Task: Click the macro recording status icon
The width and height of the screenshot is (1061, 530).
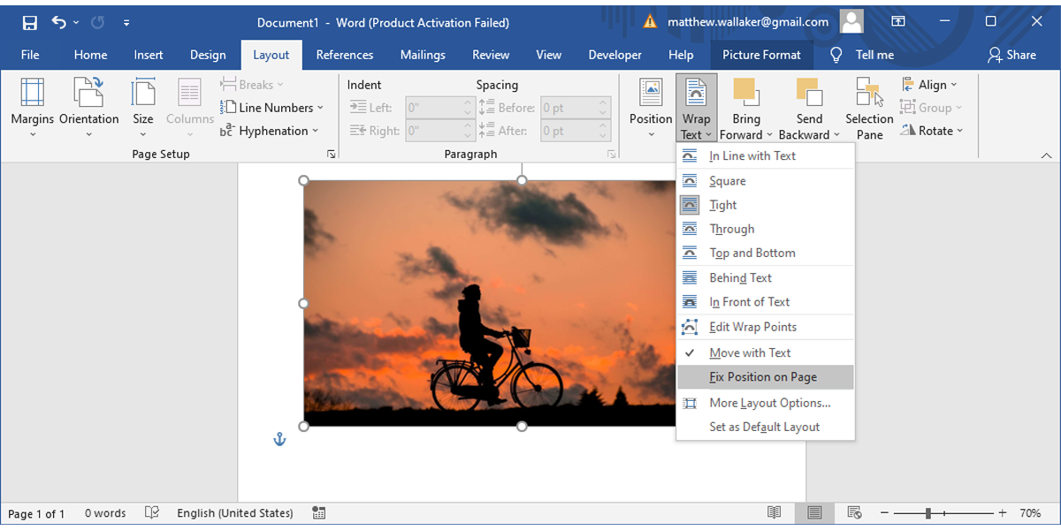Action: click(319, 512)
